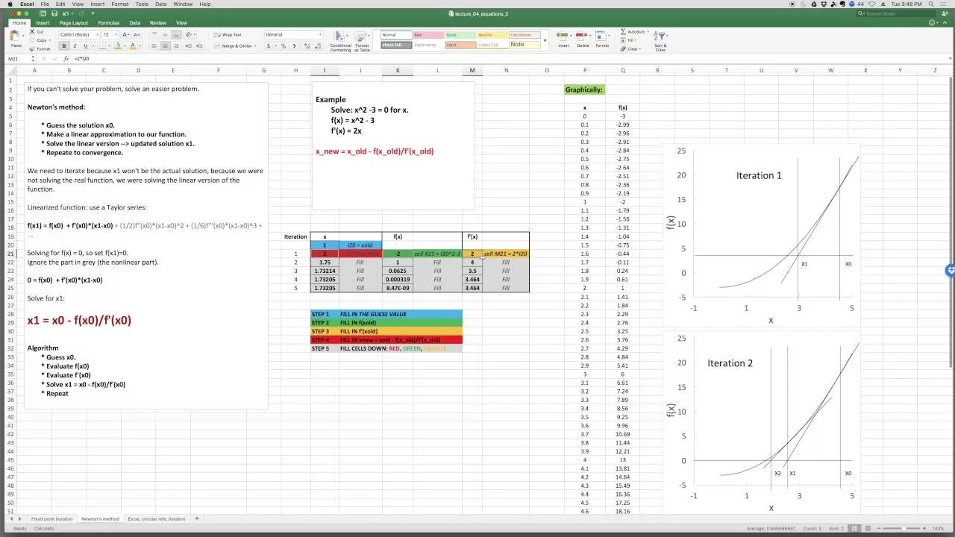Screen dimensions: 955x537
Task: Click the zoom slider in the status bar
Action: [904, 528]
